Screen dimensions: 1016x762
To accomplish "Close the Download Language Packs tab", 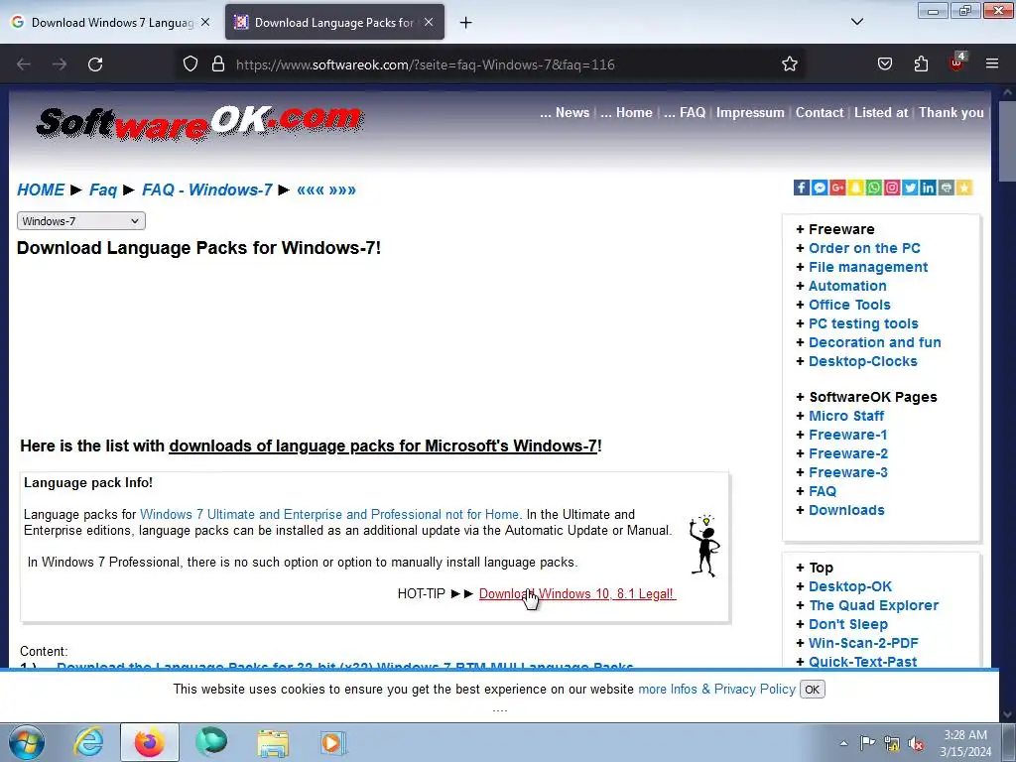I will 429,22.
